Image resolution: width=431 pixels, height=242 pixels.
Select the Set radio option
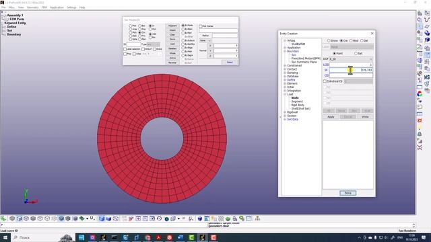point(356,53)
